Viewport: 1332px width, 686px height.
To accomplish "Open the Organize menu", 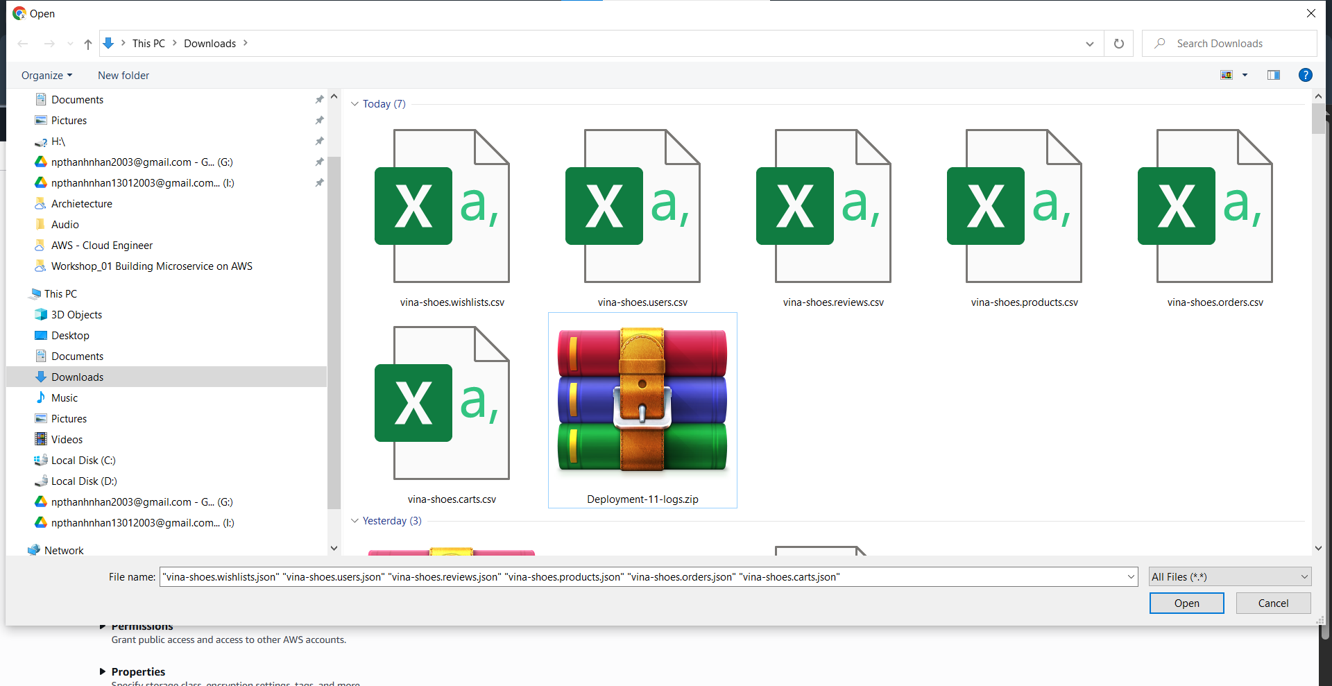I will (x=46, y=76).
